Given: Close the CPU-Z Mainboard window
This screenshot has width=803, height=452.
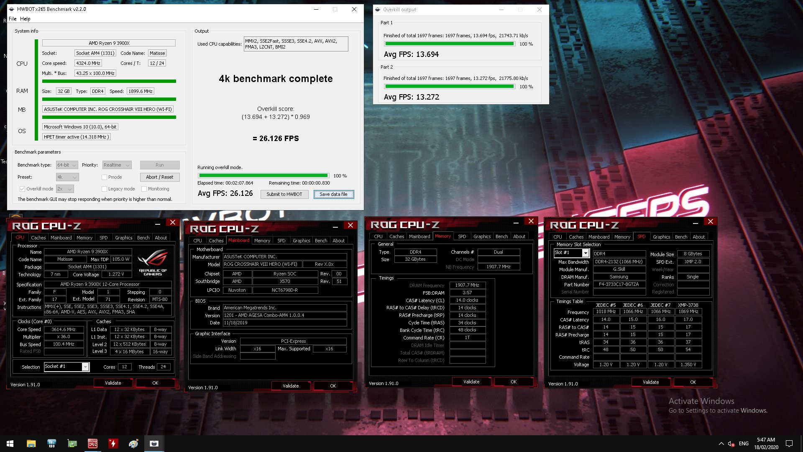Looking at the screenshot, I should click(350, 225).
